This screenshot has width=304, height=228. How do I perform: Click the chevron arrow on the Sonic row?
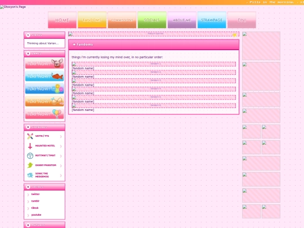pyautogui.click(x=61, y=176)
